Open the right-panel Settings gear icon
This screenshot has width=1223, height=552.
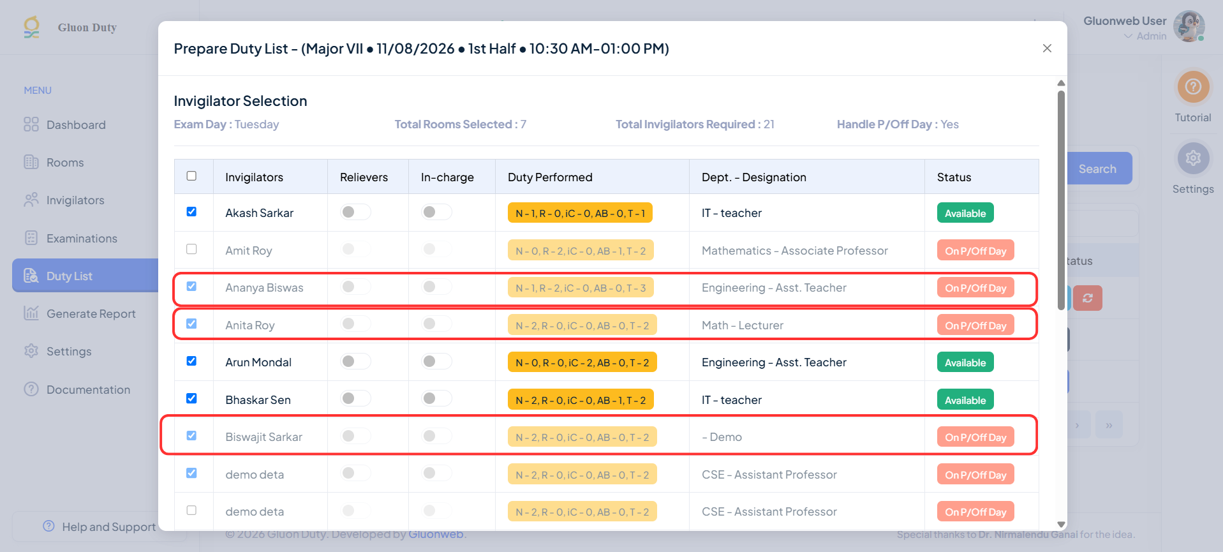tap(1193, 158)
